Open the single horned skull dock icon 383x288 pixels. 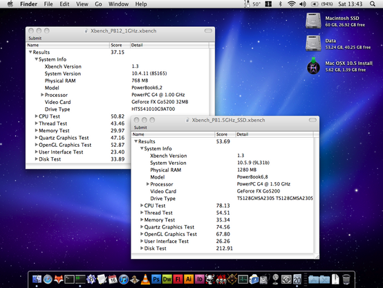[210, 279]
